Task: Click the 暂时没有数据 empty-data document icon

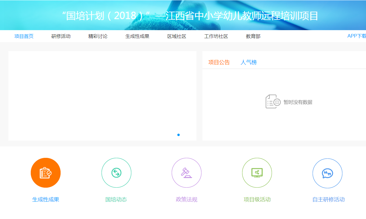Action: pyautogui.click(x=273, y=101)
